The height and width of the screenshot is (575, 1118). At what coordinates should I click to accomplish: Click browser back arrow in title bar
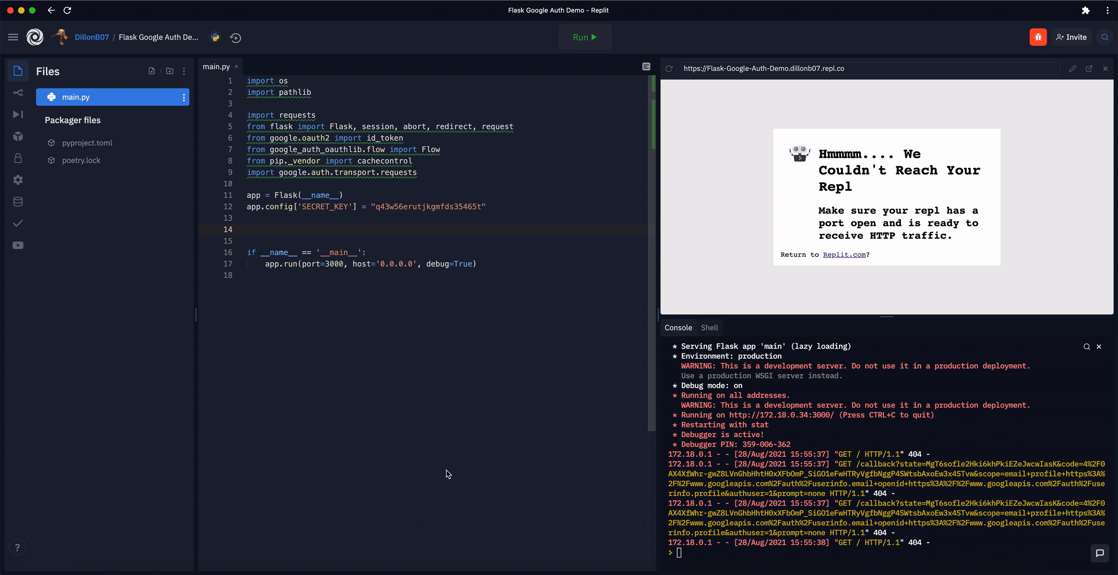[x=51, y=10]
